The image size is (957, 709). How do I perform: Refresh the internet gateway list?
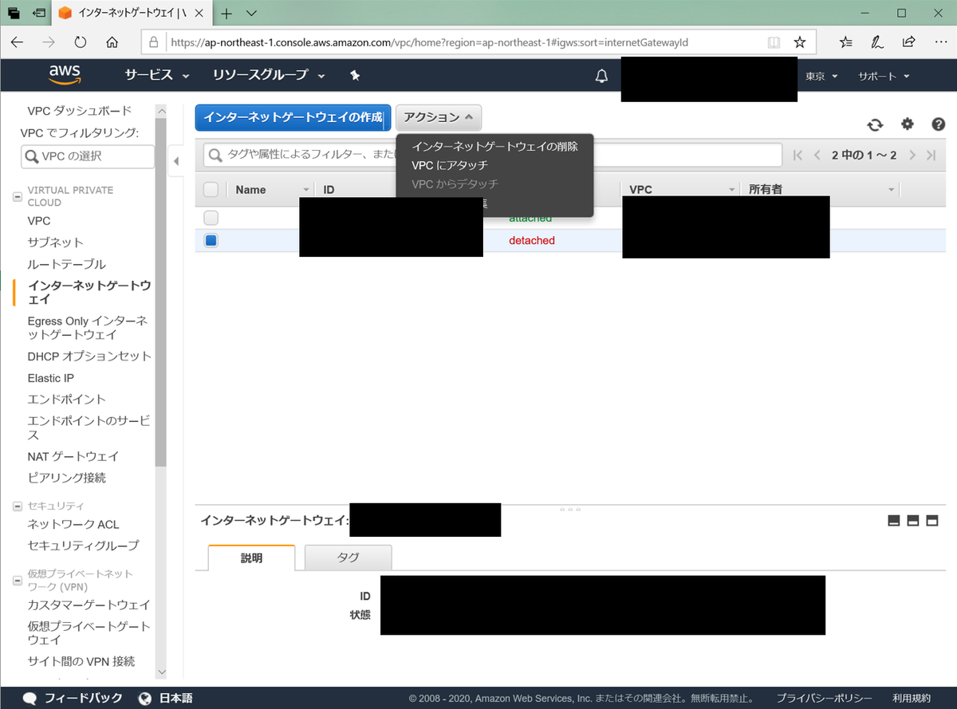876,124
